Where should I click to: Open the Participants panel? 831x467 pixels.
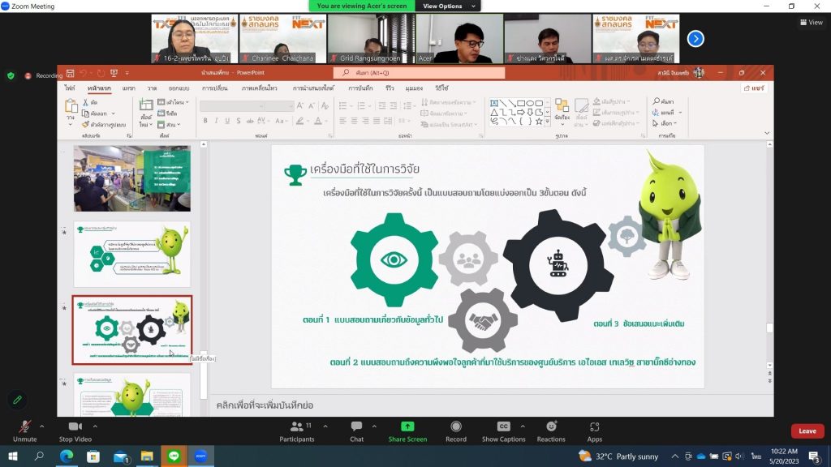click(x=296, y=429)
